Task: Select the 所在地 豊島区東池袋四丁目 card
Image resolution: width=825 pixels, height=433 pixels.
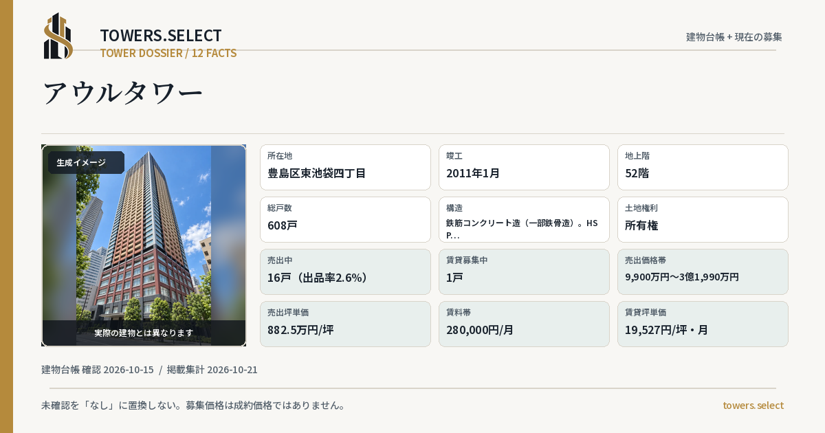Action: (345, 167)
